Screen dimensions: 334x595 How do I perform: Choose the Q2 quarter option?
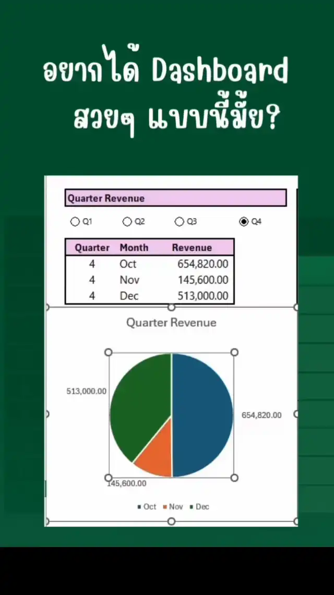127,222
